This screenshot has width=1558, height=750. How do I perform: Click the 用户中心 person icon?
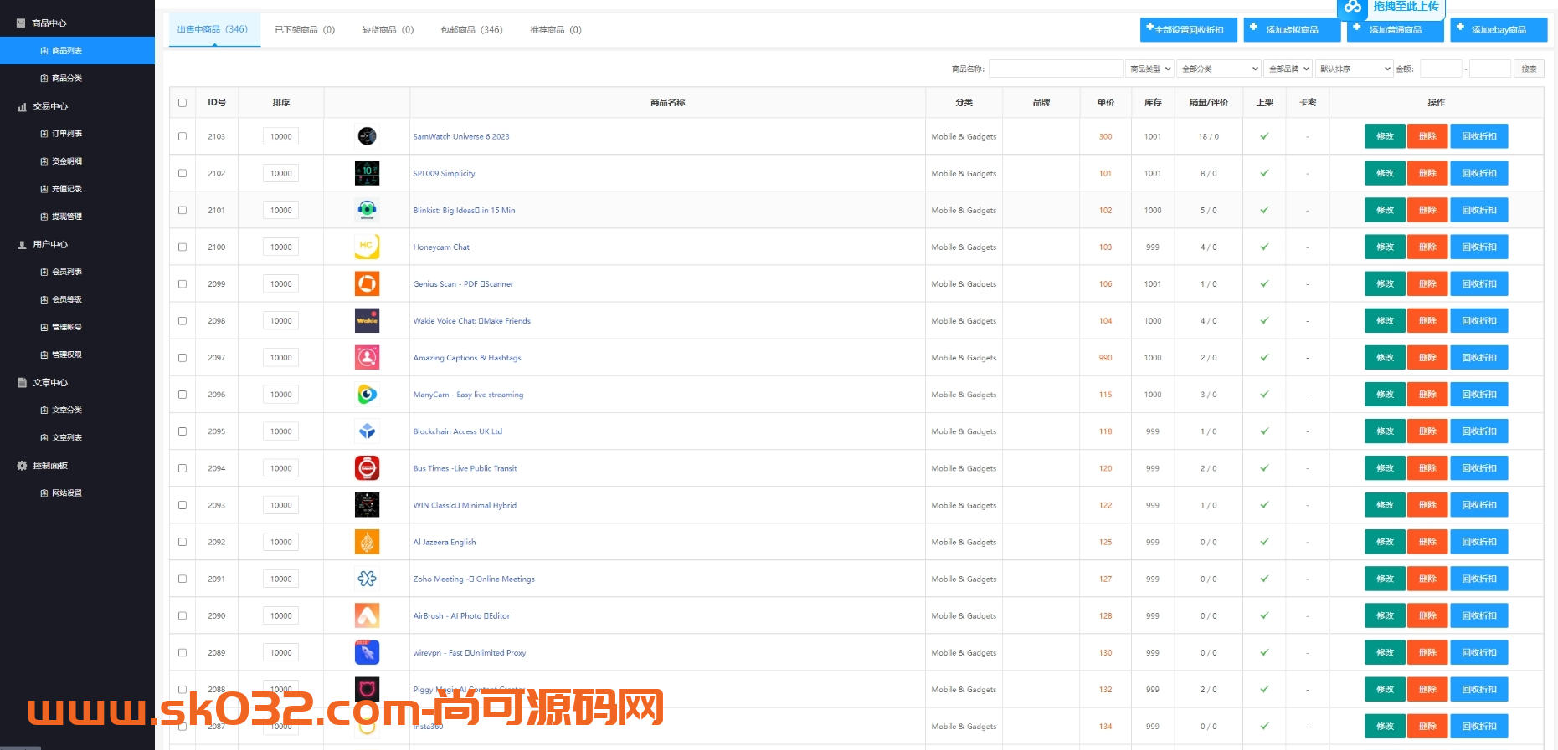click(x=22, y=245)
